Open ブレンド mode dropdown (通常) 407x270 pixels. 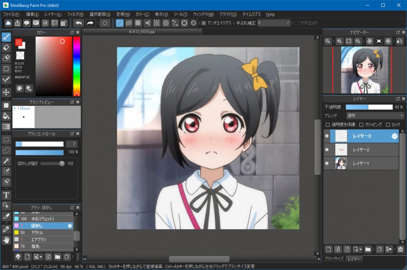375,115
